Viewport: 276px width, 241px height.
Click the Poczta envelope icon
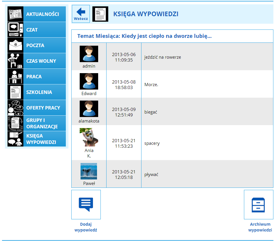[x=16, y=45]
